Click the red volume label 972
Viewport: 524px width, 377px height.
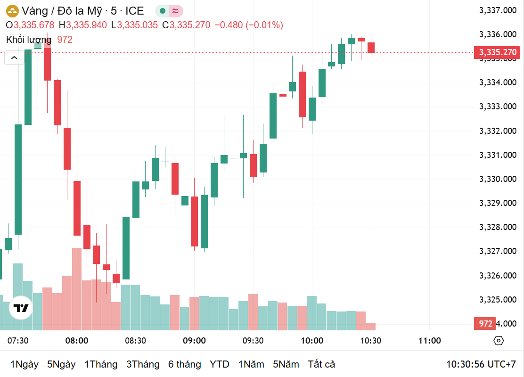(485, 324)
